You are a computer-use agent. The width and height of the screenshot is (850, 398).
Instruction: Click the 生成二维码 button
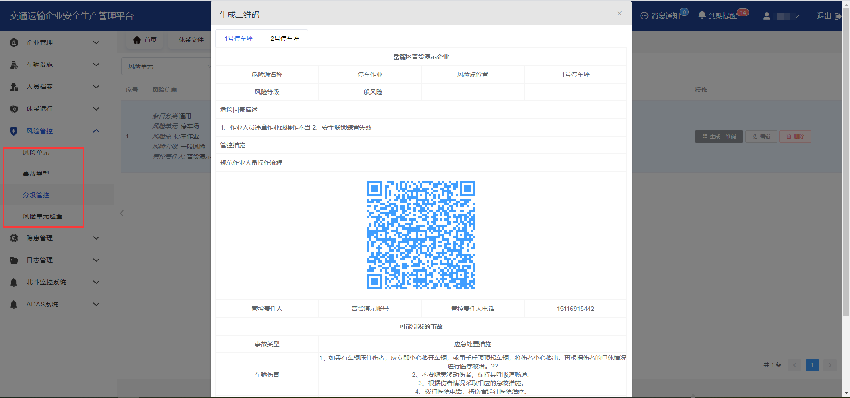click(719, 137)
